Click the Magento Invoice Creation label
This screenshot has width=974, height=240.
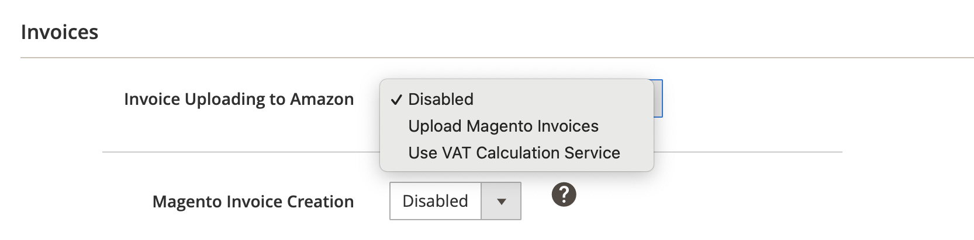[x=253, y=202]
